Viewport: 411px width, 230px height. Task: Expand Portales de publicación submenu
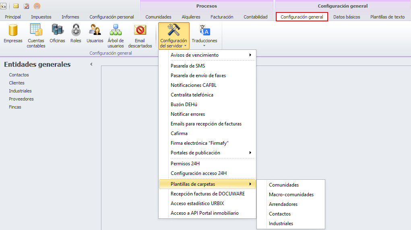pyautogui.click(x=207, y=153)
